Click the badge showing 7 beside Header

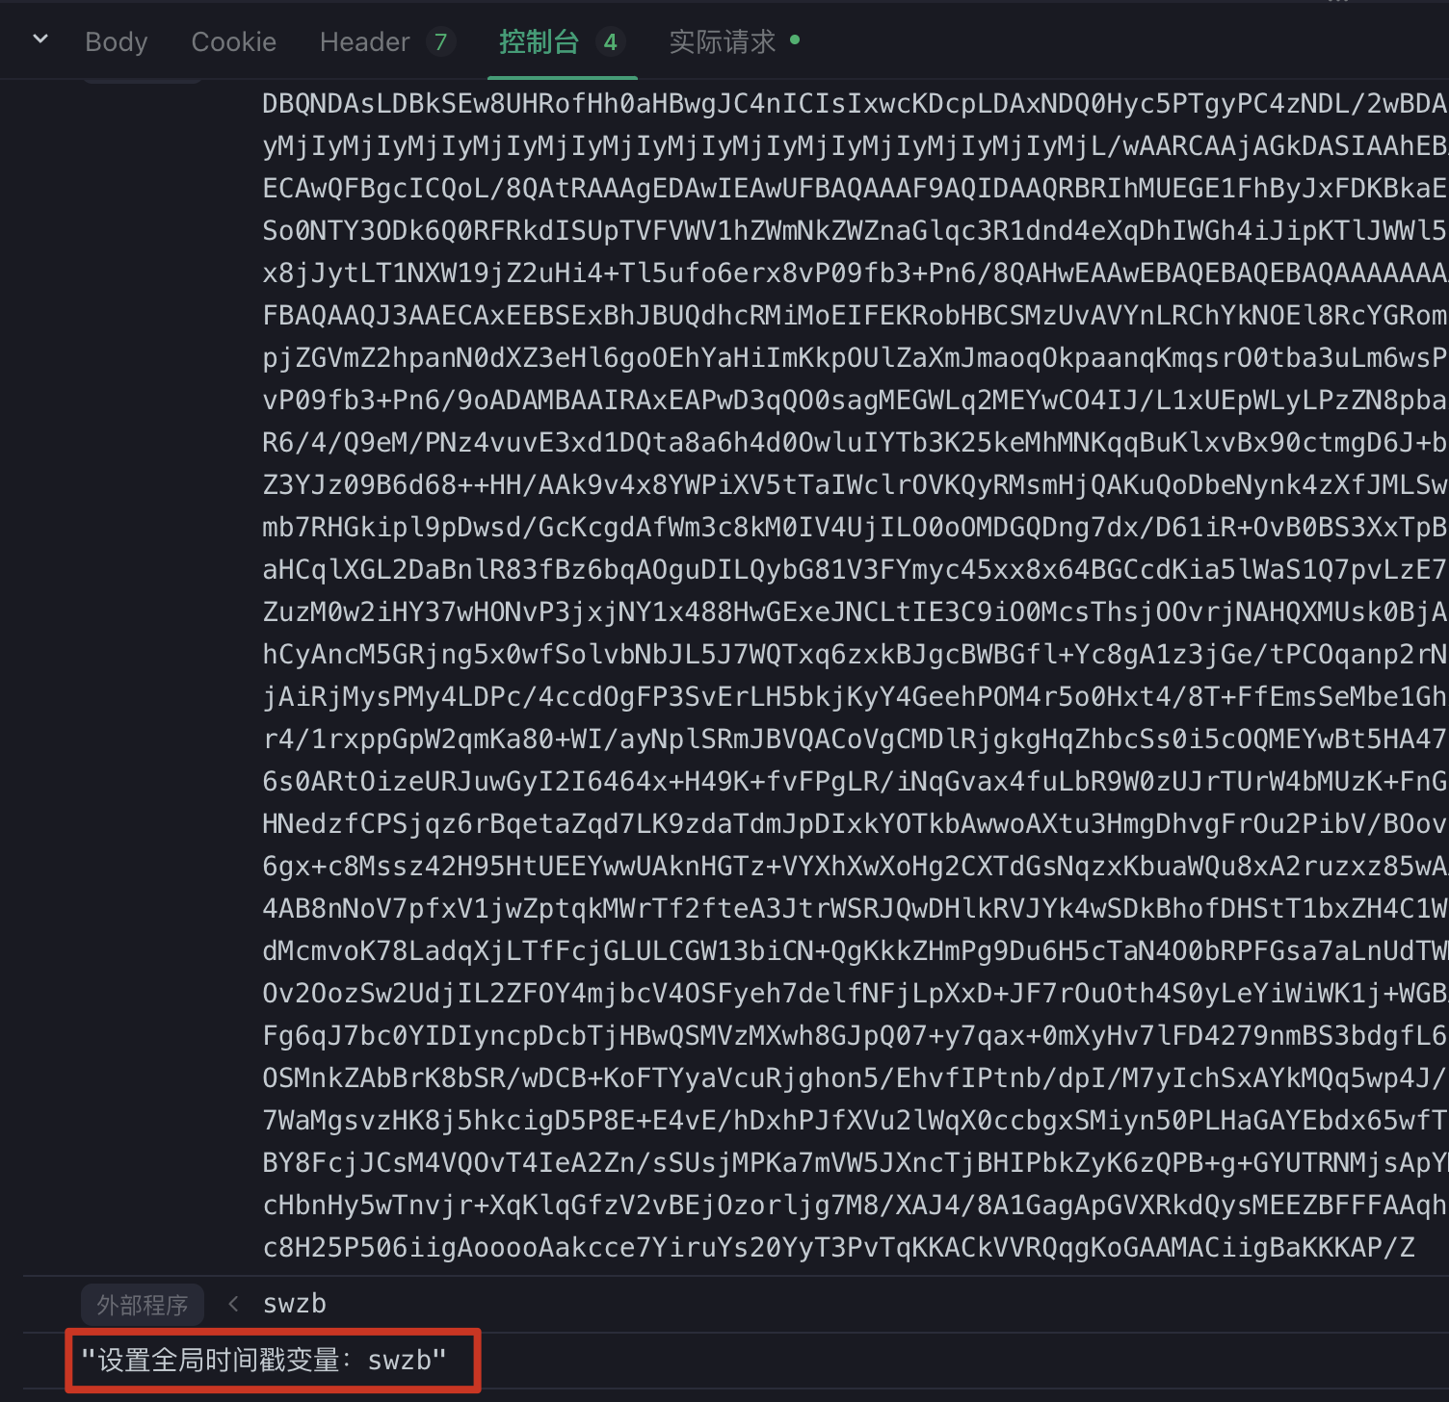click(440, 42)
